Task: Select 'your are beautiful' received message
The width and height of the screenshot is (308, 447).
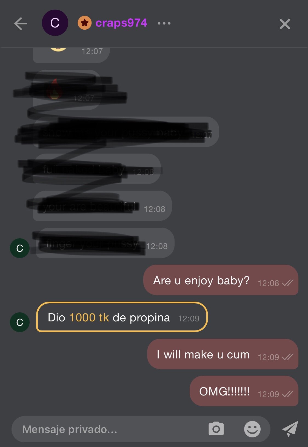Action: point(102,206)
